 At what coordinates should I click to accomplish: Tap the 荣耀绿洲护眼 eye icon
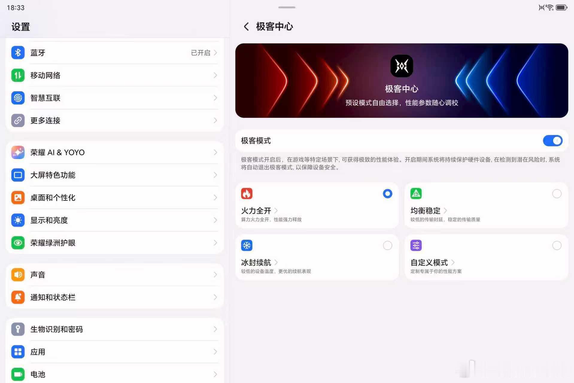[18, 243]
